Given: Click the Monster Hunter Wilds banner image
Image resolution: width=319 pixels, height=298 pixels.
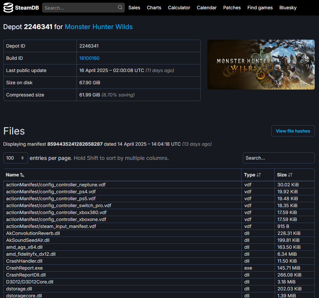Looking at the screenshot, I should (261, 64).
